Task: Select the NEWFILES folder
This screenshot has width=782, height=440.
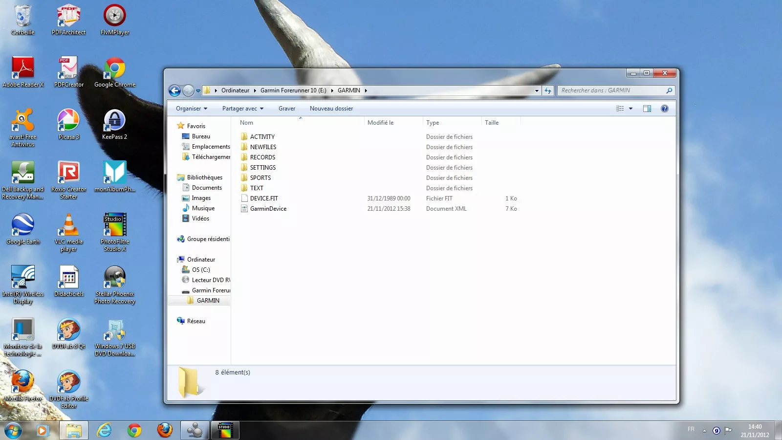Action: [263, 147]
